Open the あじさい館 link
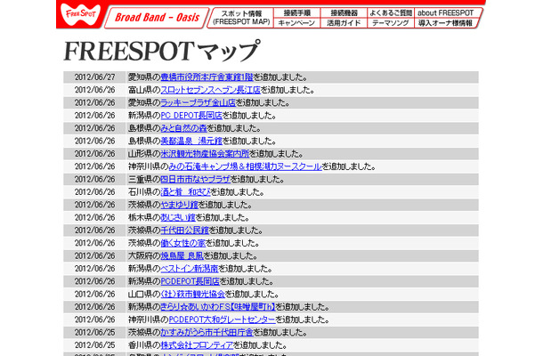The width and height of the screenshot is (543, 356). click(x=178, y=218)
